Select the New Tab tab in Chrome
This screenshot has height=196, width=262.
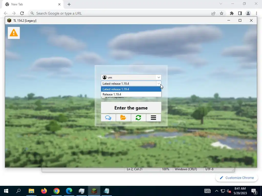[32, 4]
